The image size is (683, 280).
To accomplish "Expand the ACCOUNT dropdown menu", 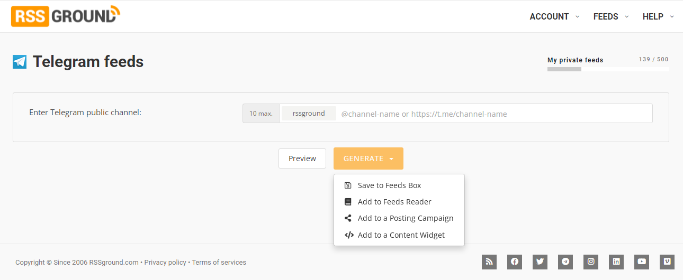I will [x=554, y=17].
